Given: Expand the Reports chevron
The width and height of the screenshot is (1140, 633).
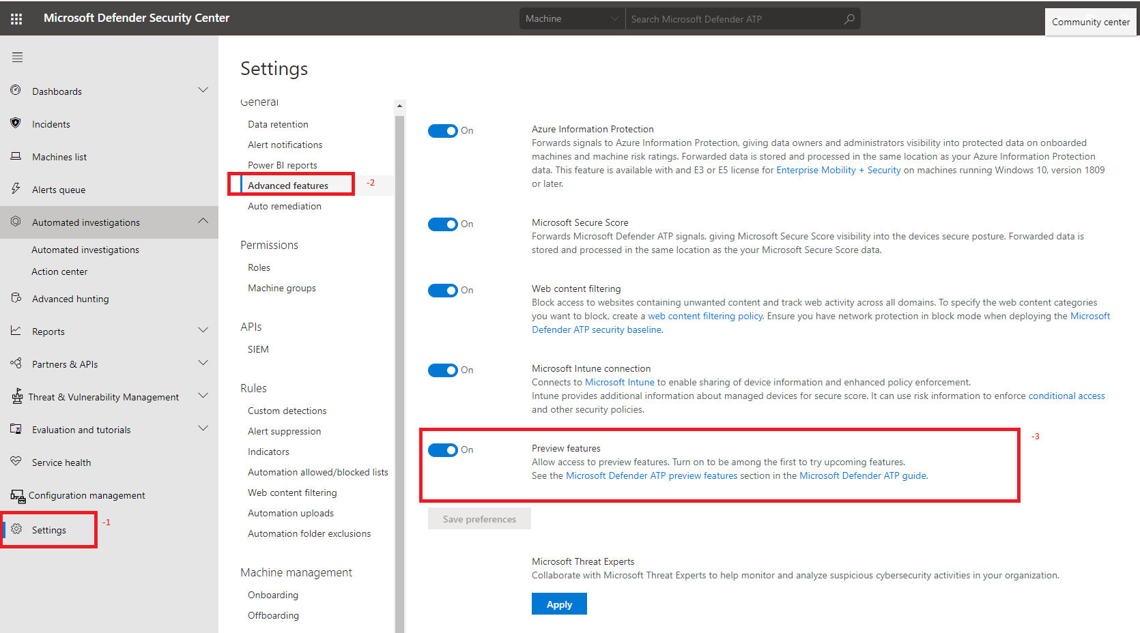Looking at the screenshot, I should [x=203, y=330].
